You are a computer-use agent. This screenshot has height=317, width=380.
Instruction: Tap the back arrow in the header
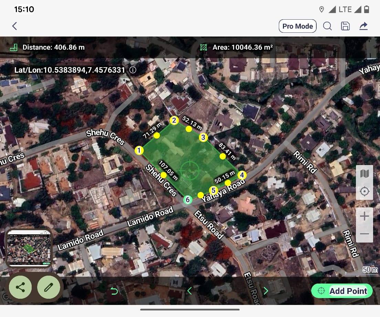[14, 26]
